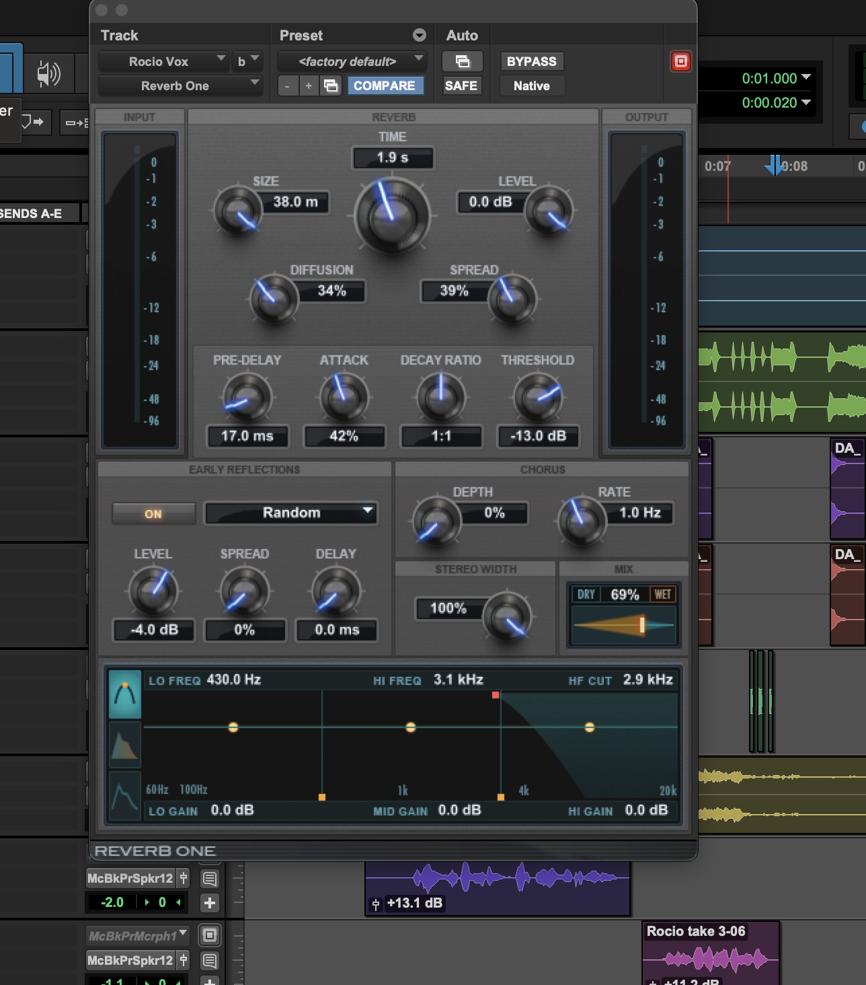Click the McBkPrMcrph1 track input monitor icon

(210, 935)
